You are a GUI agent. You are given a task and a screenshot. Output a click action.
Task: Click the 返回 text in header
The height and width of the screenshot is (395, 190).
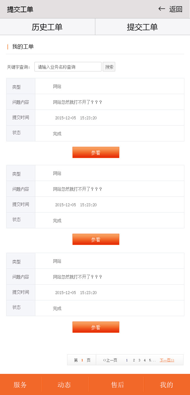(176, 9)
